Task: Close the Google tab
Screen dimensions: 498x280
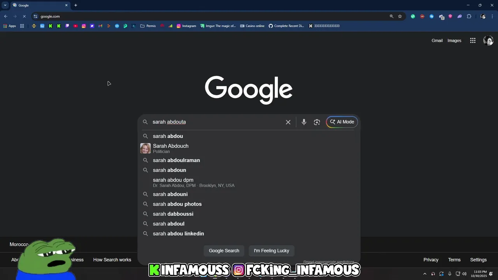Action: (x=66, y=5)
